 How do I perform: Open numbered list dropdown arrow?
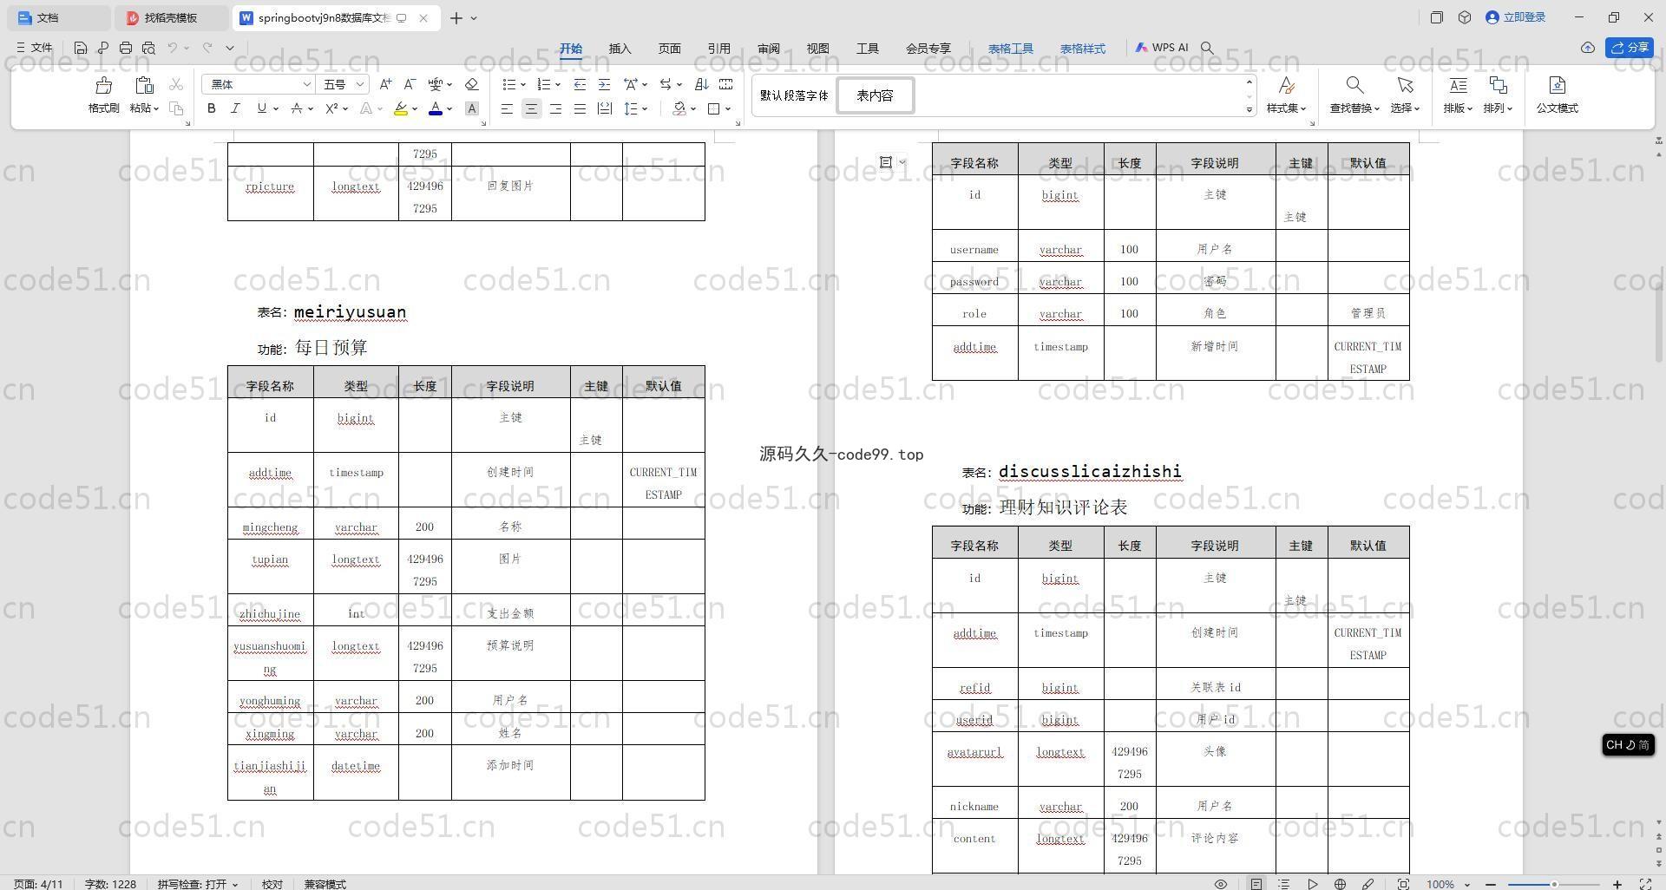coord(557,84)
